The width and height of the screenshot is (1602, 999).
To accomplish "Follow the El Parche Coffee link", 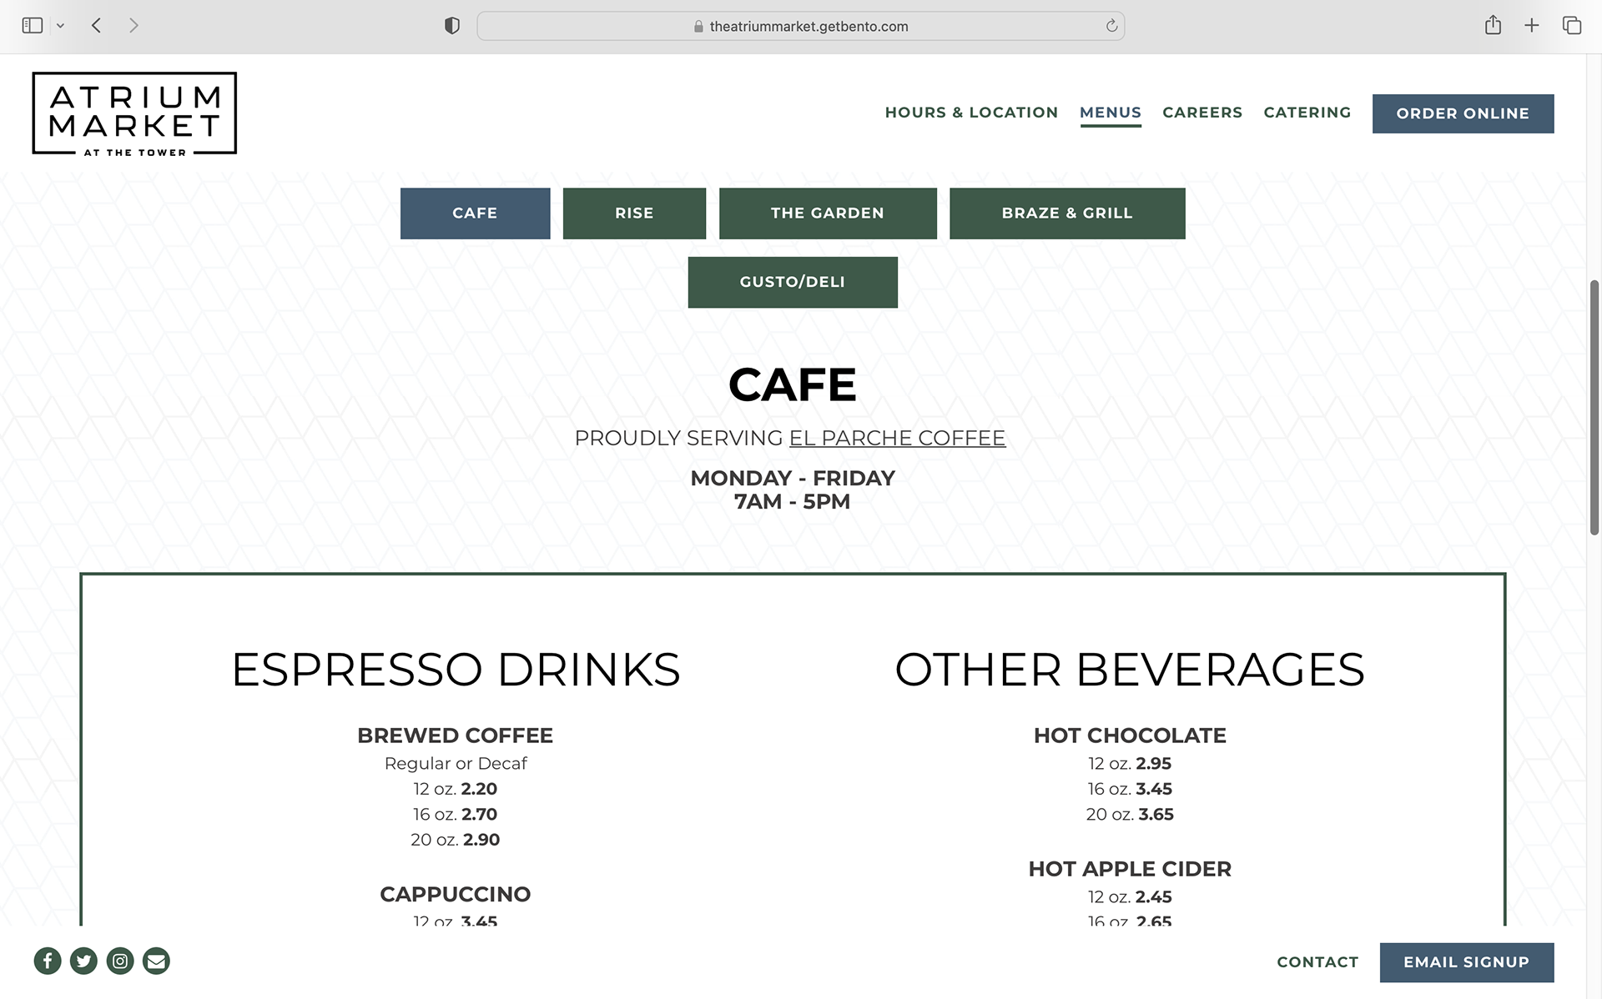I will (897, 438).
